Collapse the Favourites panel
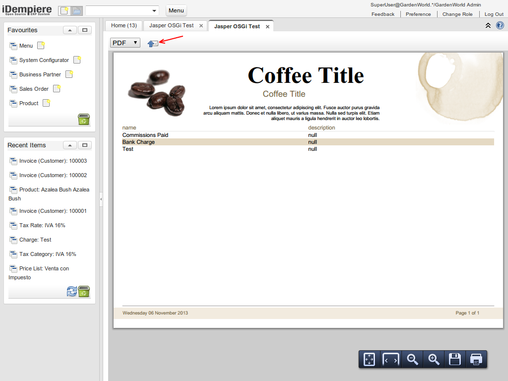Image resolution: width=508 pixels, height=381 pixels. click(69, 31)
